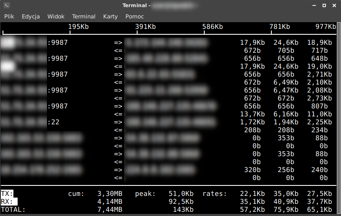The width and height of the screenshot is (341, 216).
Task: Minimize the Terminal window
Action: (x=314, y=5)
